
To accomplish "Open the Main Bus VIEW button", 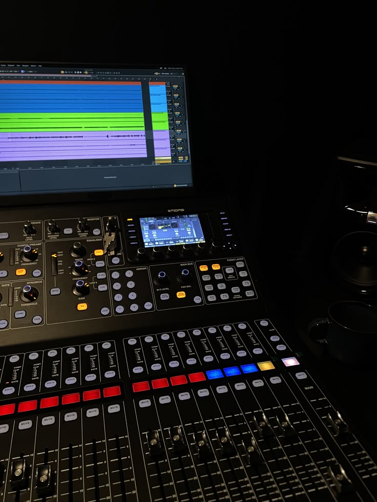I will pos(198,299).
